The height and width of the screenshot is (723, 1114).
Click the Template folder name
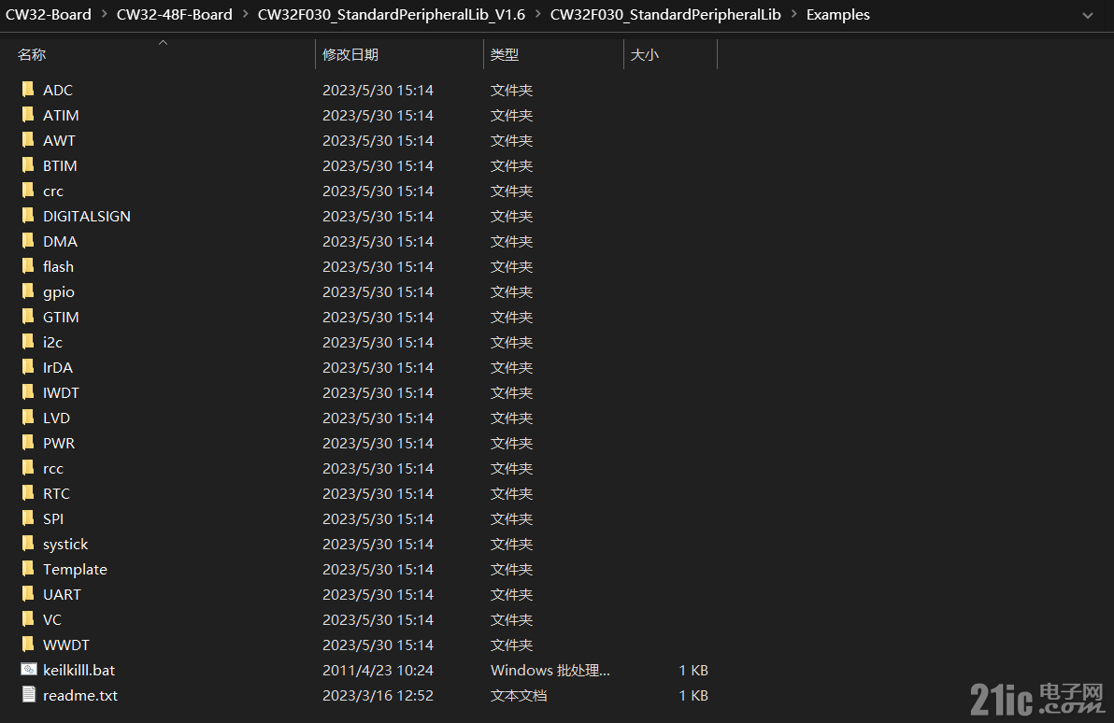[x=75, y=569]
